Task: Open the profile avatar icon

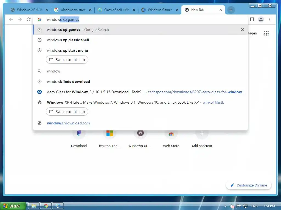Action: tap(261, 19)
